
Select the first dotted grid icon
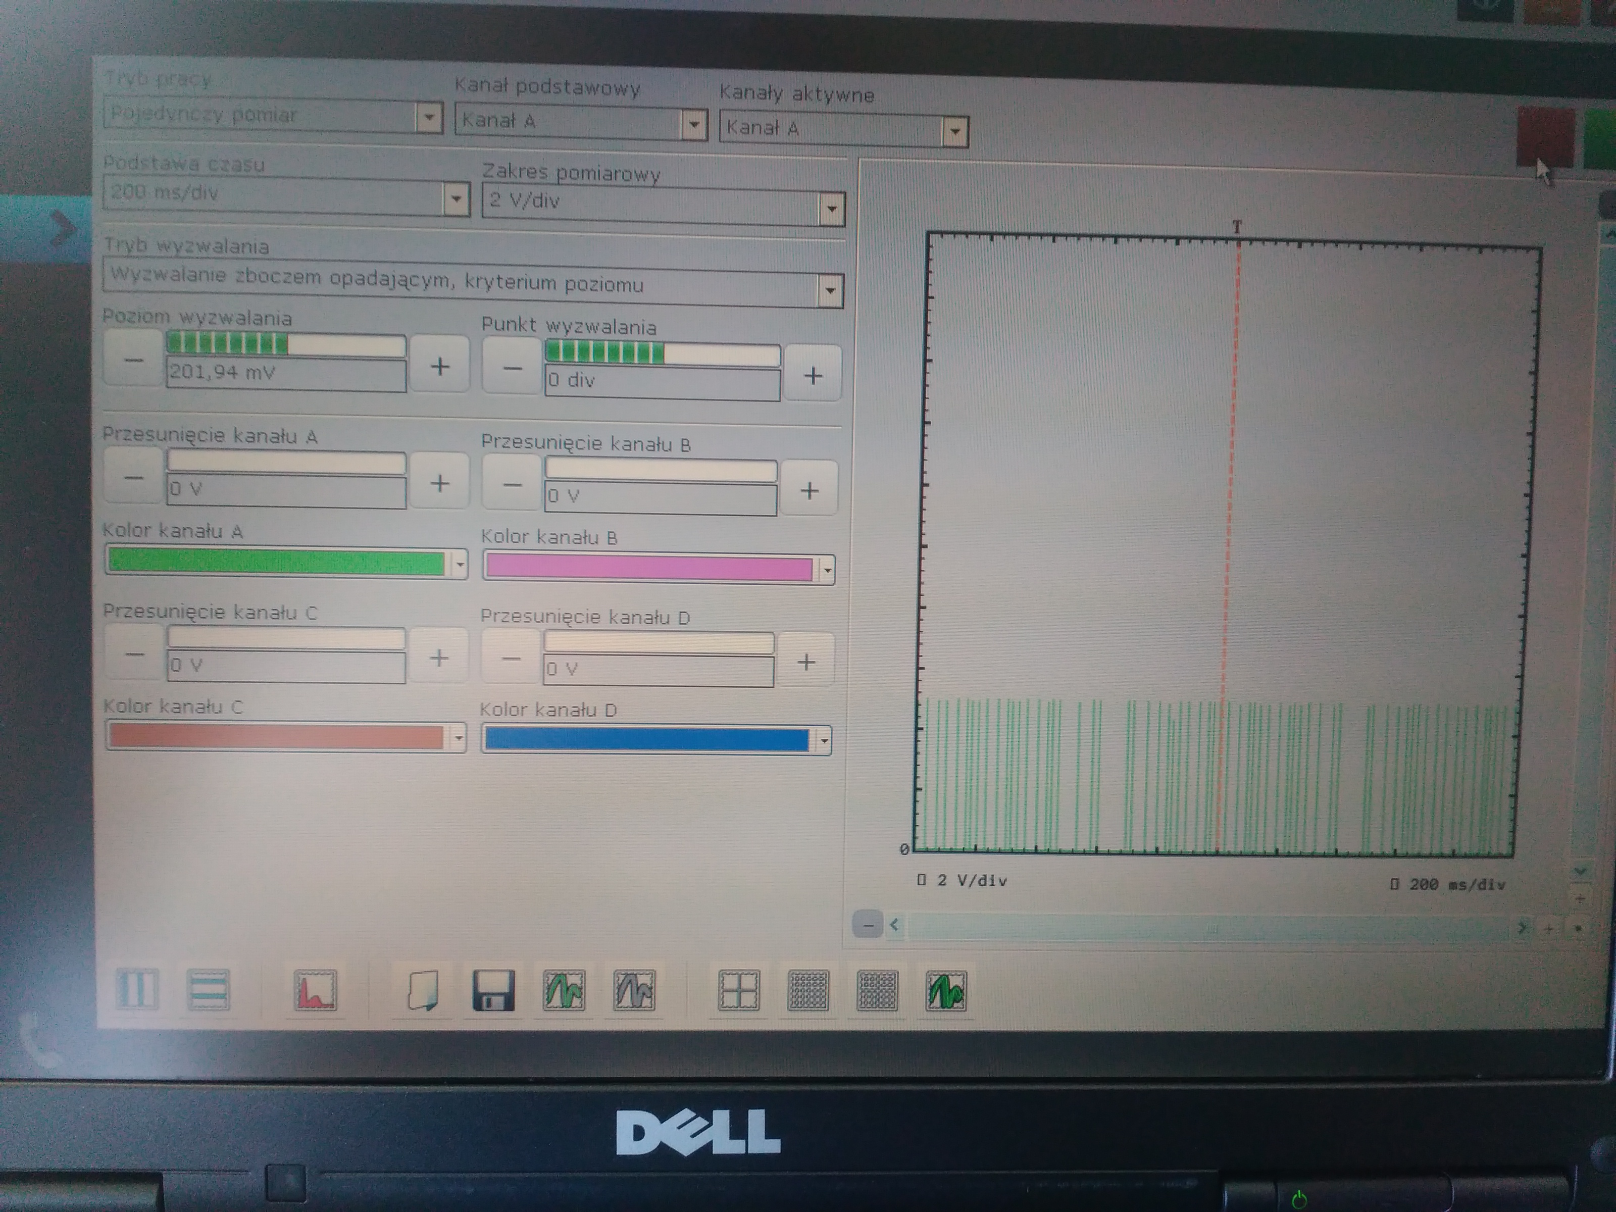pos(808,991)
